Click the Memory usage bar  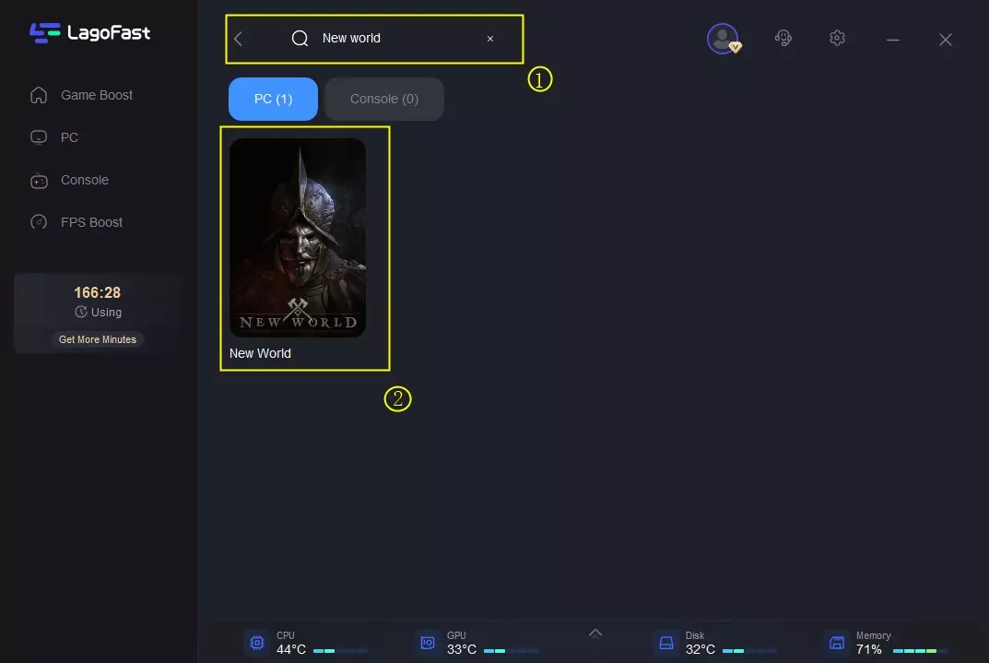tap(920, 650)
